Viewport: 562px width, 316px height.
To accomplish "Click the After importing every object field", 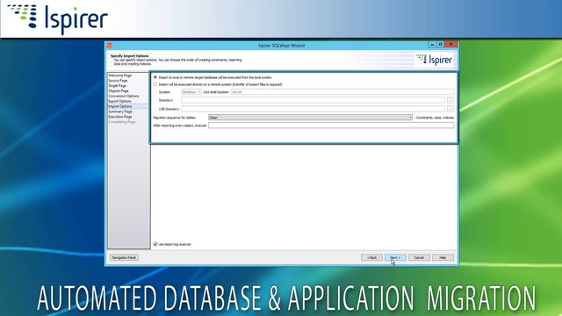I will click(331, 126).
